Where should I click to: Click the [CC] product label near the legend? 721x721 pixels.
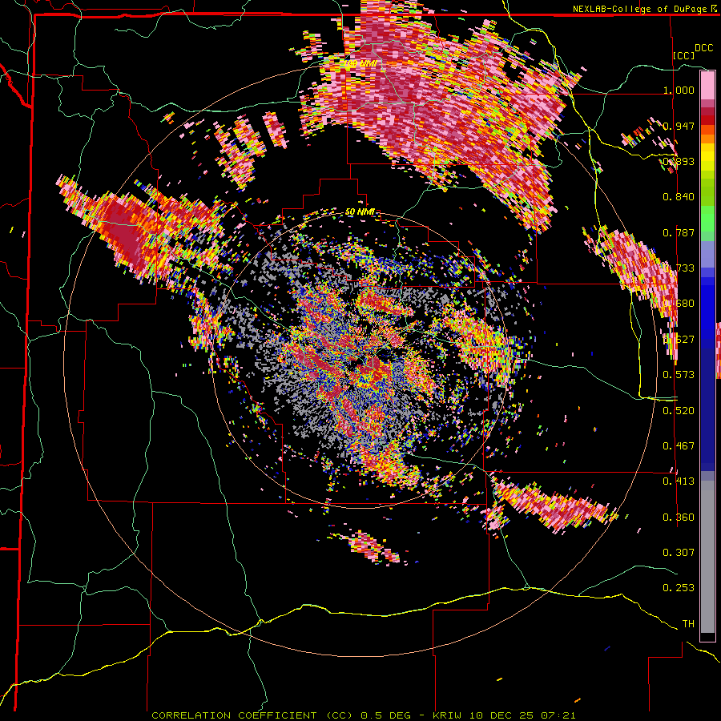coord(683,55)
